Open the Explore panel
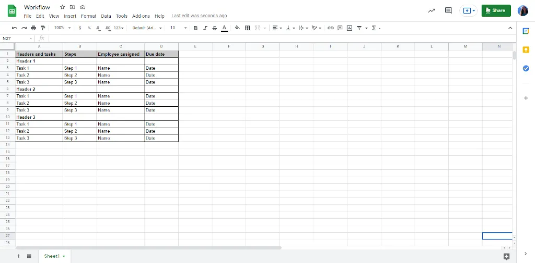The width and height of the screenshot is (535, 263). tap(507, 257)
